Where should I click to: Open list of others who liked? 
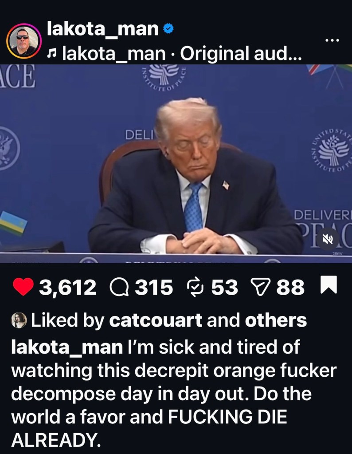276,320
